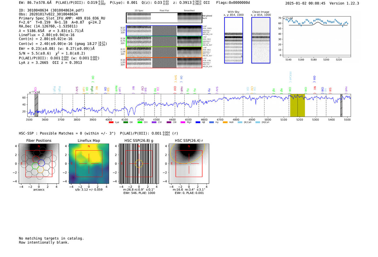Click the 'EWr: 0, PLAE: 0.001' caption
This screenshot has width=378, height=257.
[x=189, y=193]
